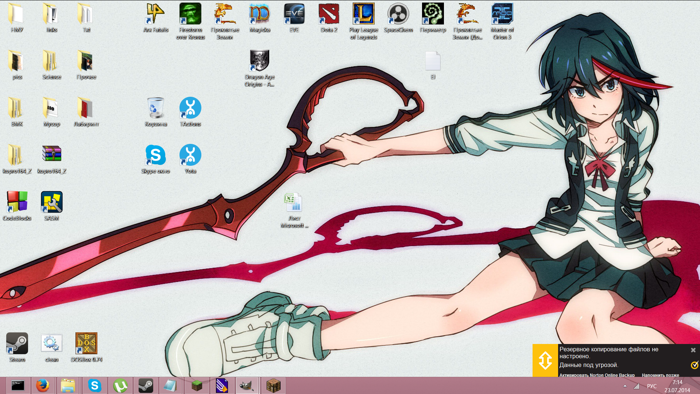Select the Лист Microsoft Excel file
The height and width of the screenshot is (394, 700).
point(294,210)
